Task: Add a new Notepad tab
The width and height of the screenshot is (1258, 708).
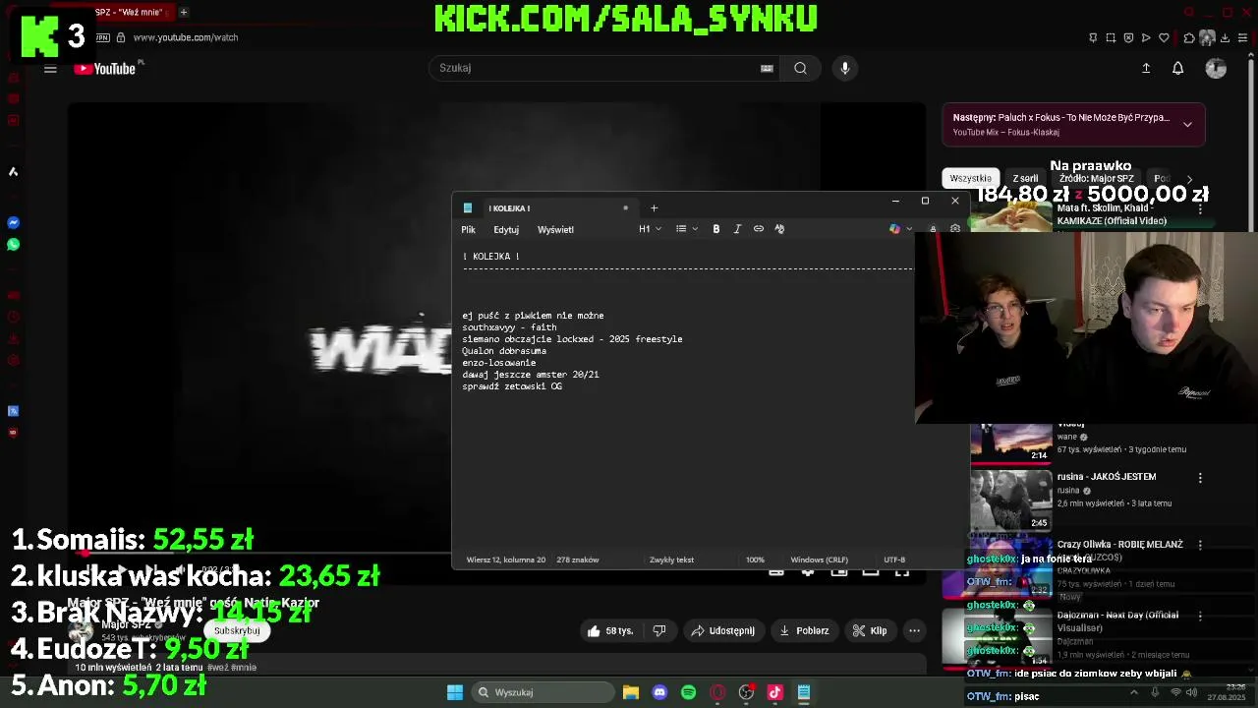Action: [x=654, y=207]
